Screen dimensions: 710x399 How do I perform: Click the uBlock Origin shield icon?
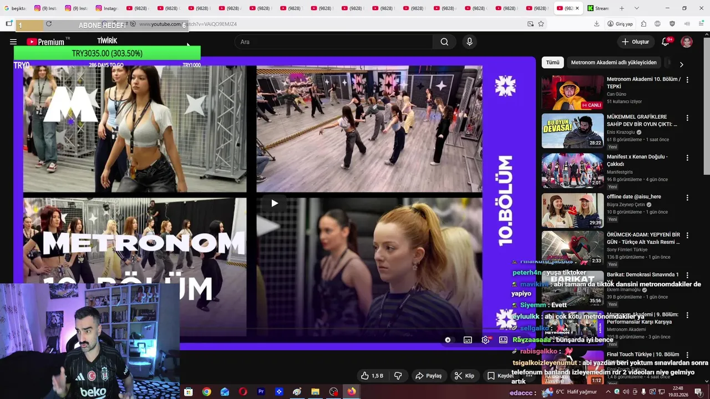[672, 24]
